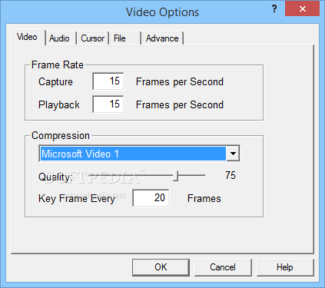Click the Quality slider track left of the thumb
Viewport: 325px width, 288px height.
point(131,175)
